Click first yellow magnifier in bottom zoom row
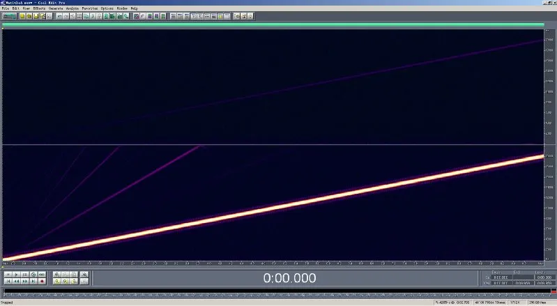 [57, 281]
